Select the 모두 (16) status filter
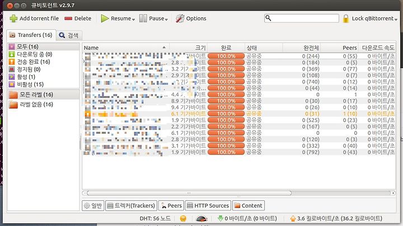Image resolution: width=403 pixels, height=226 pixels. [44, 47]
